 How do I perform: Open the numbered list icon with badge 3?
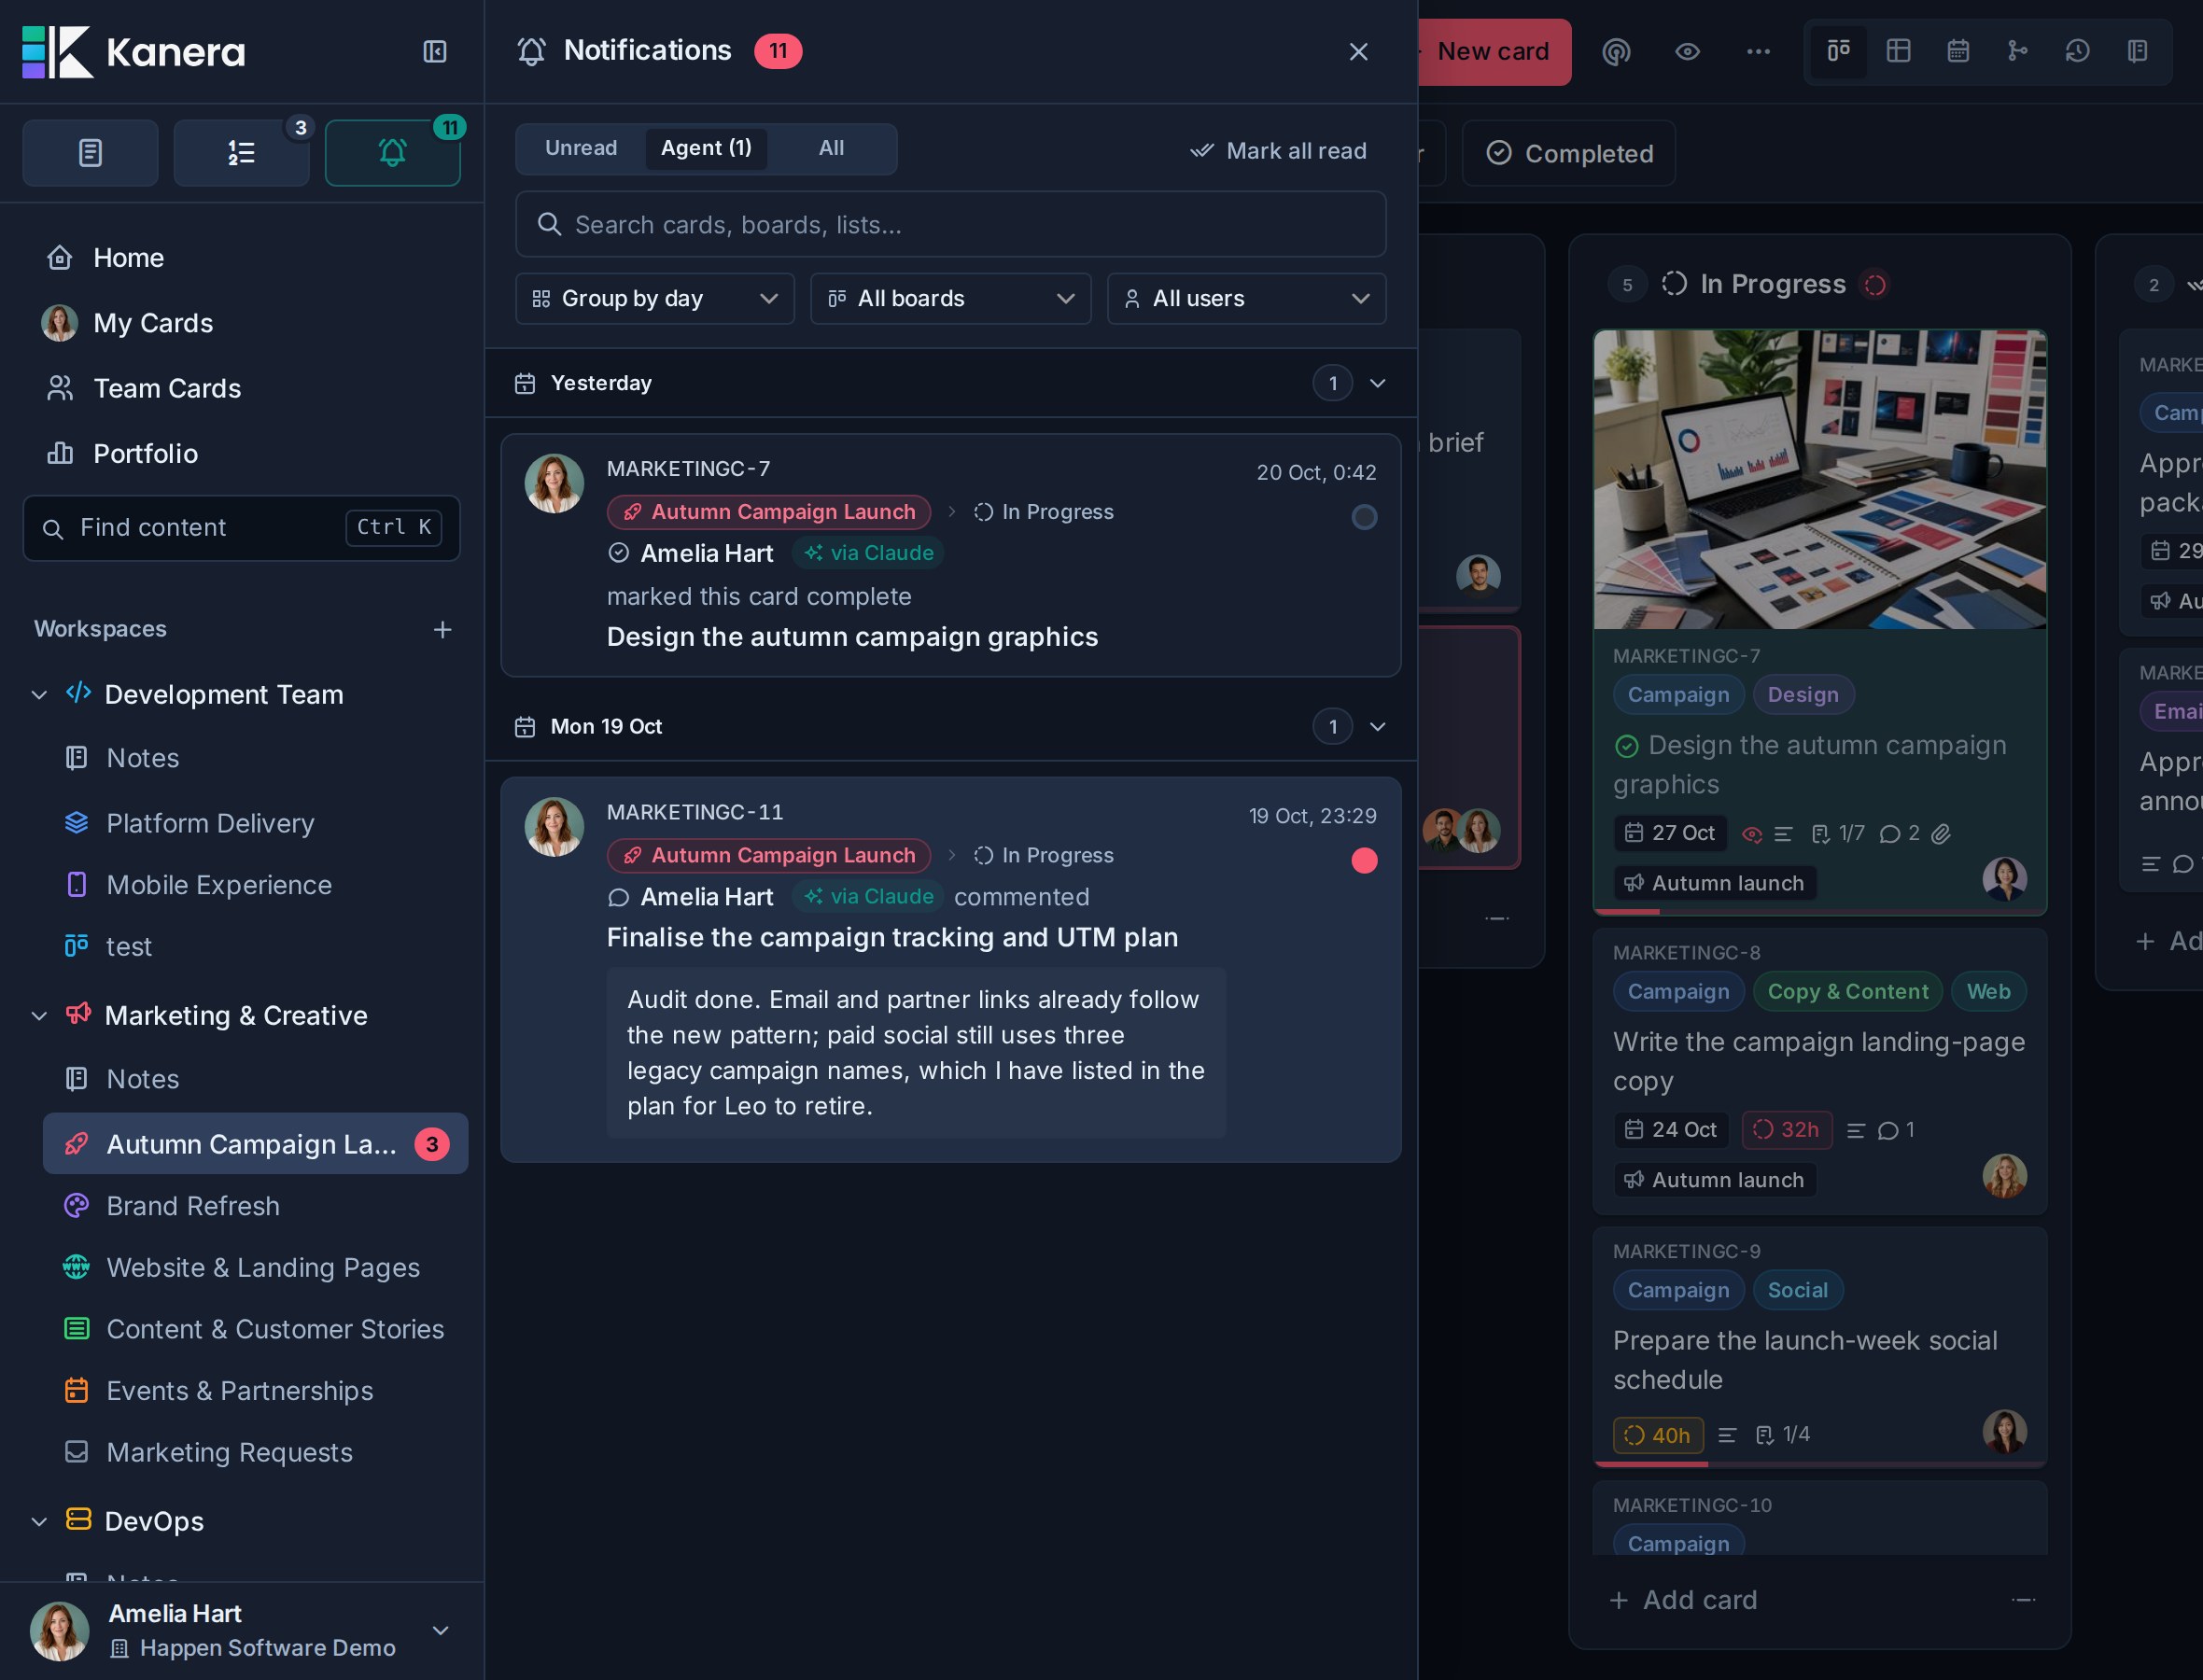coord(241,153)
